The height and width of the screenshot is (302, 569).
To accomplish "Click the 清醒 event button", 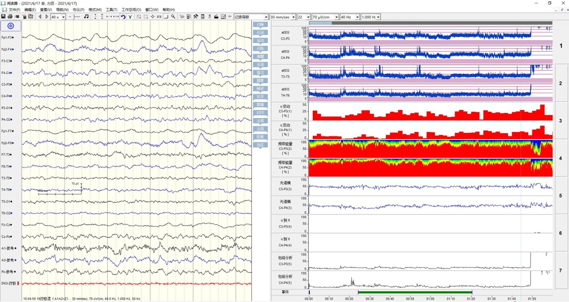I will pyautogui.click(x=260, y=57).
